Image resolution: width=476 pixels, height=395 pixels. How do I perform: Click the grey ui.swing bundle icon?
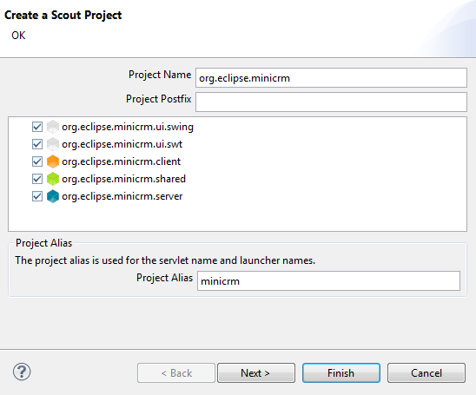click(x=53, y=127)
